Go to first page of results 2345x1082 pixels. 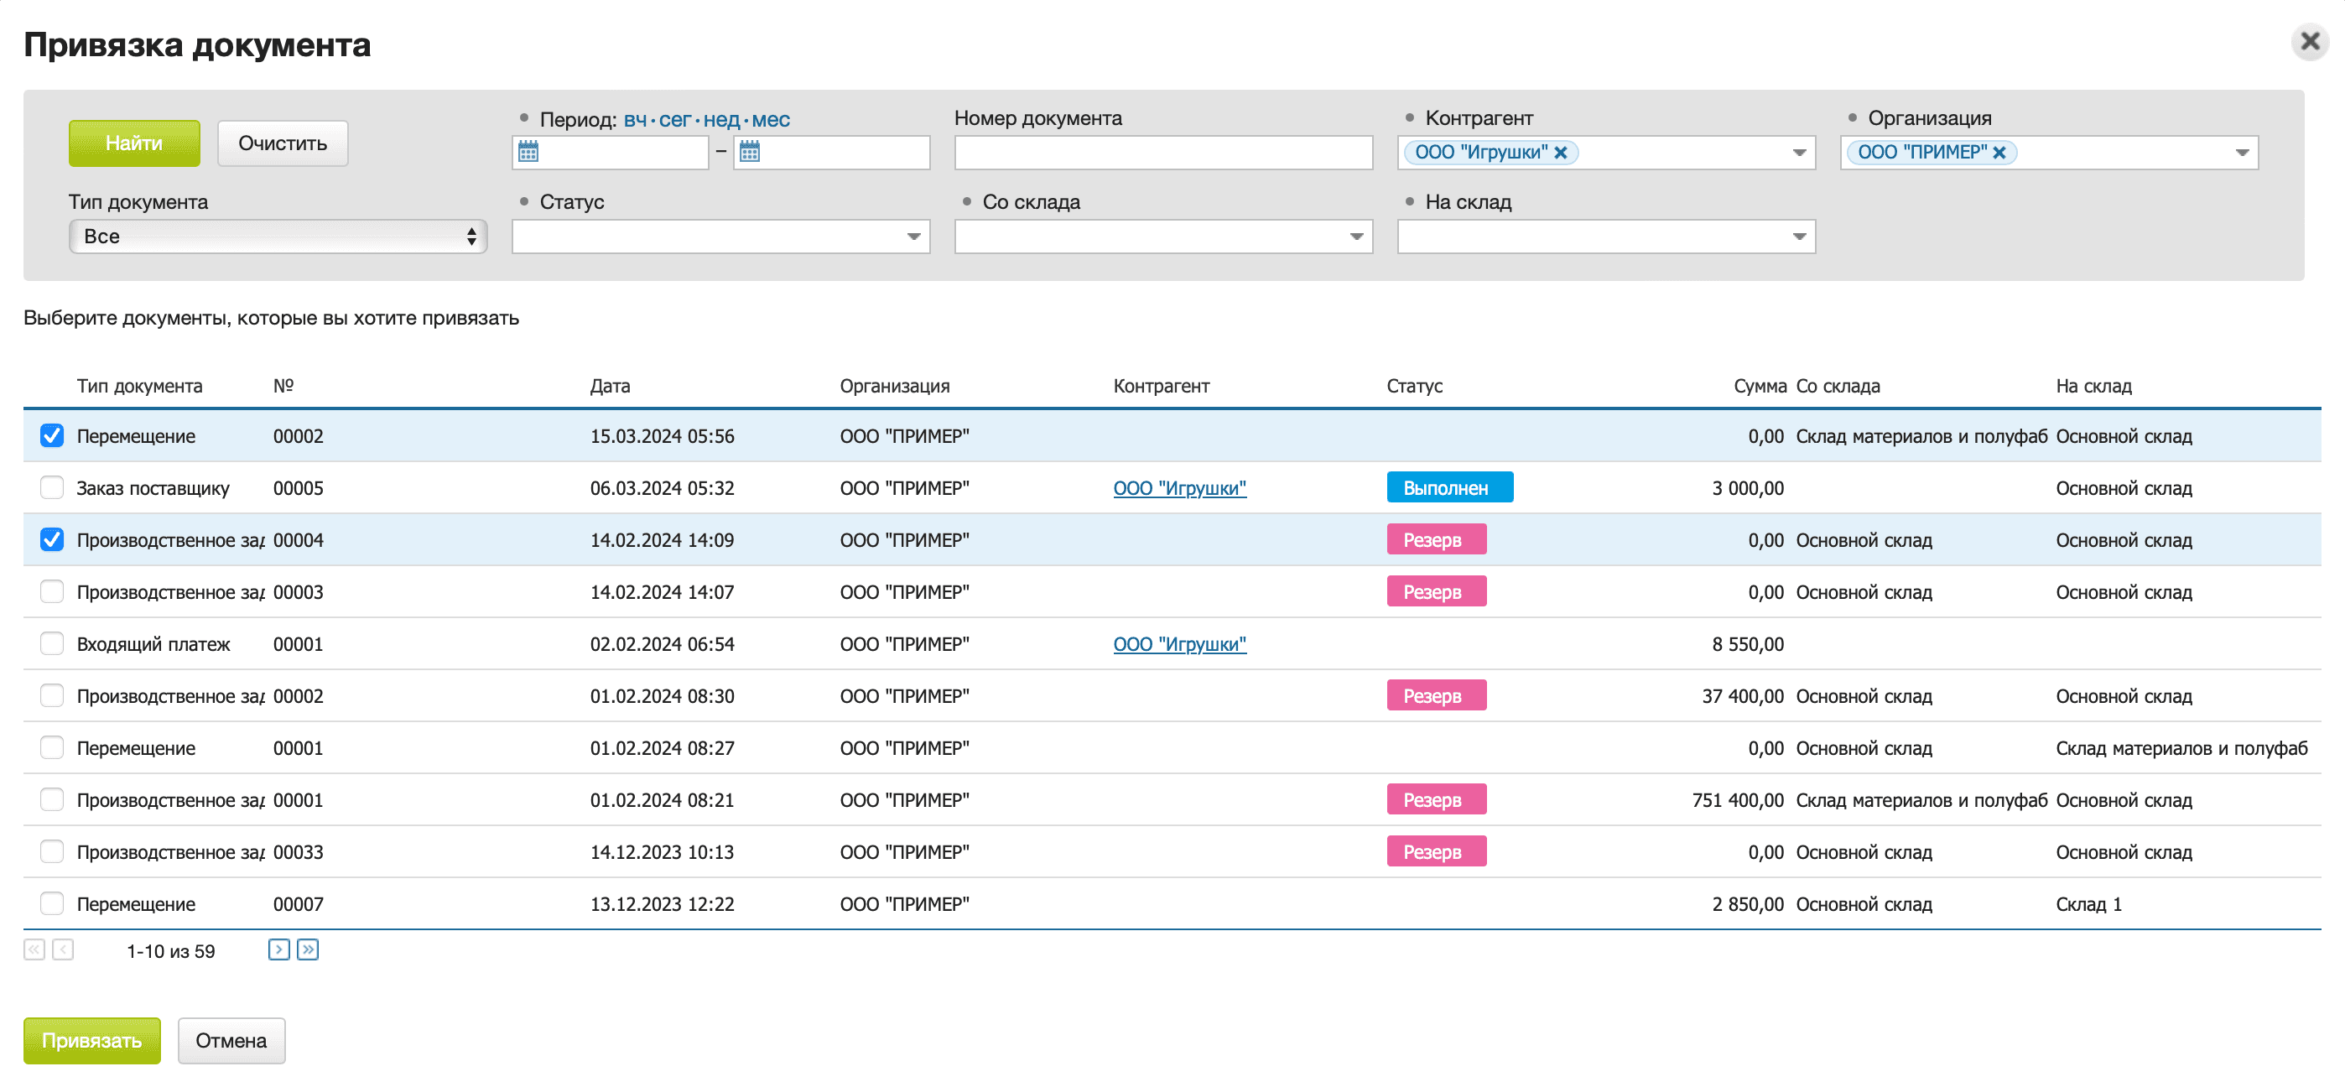[34, 950]
